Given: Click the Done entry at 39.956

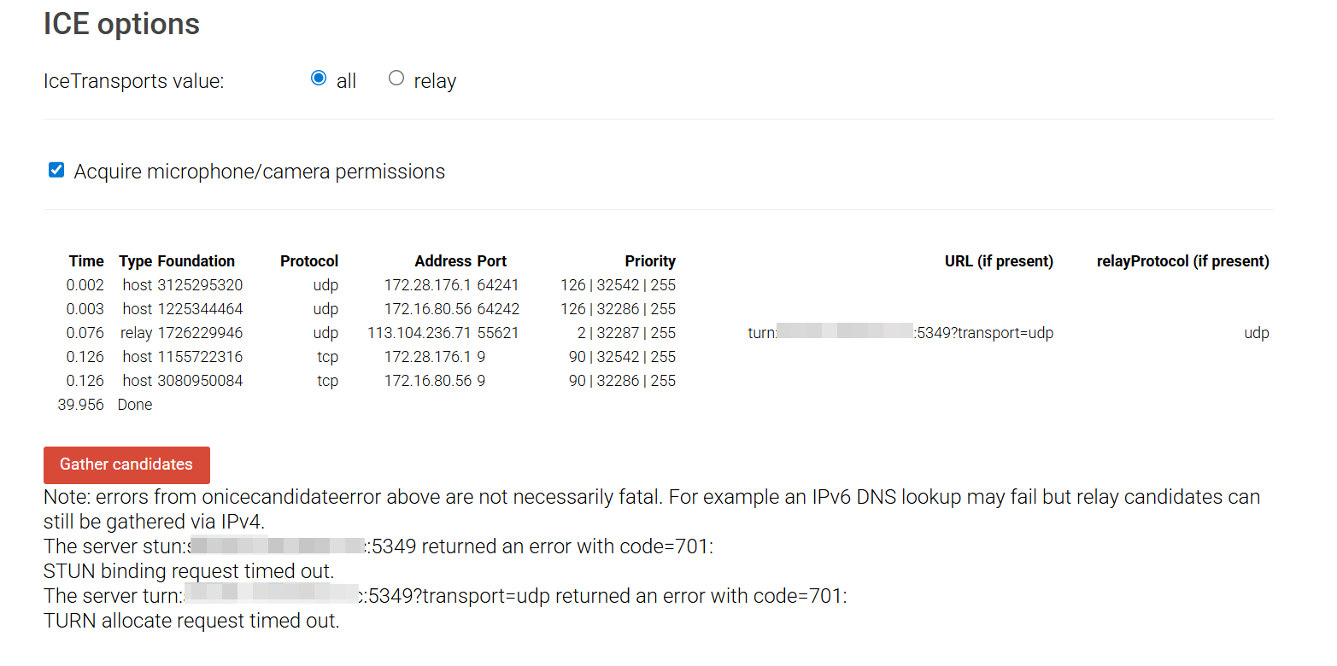Looking at the screenshot, I should (135, 405).
